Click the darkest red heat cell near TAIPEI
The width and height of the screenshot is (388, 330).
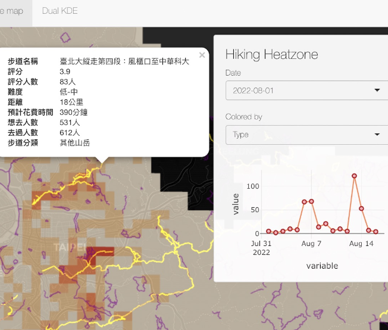click(105, 251)
